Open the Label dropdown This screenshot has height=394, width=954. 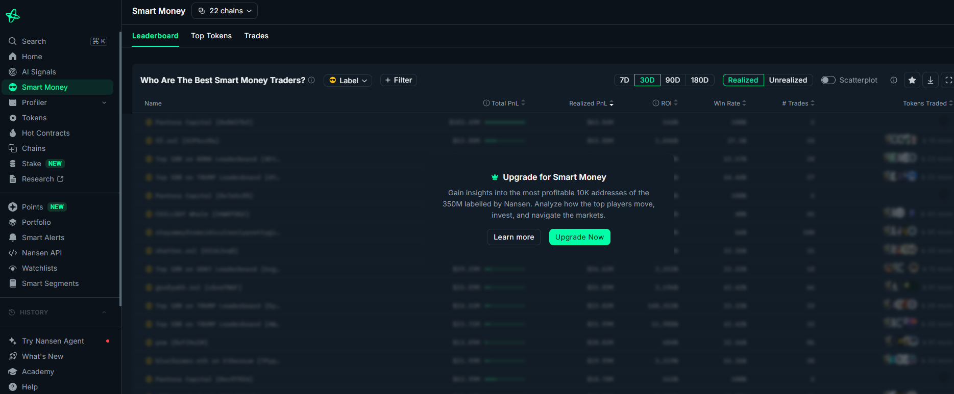348,81
